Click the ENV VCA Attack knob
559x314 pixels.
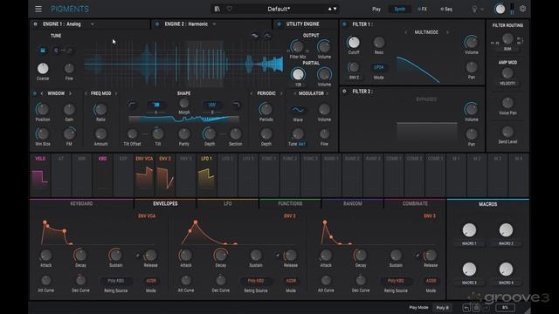pyautogui.click(x=46, y=256)
